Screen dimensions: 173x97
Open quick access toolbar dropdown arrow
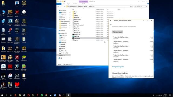64,1
